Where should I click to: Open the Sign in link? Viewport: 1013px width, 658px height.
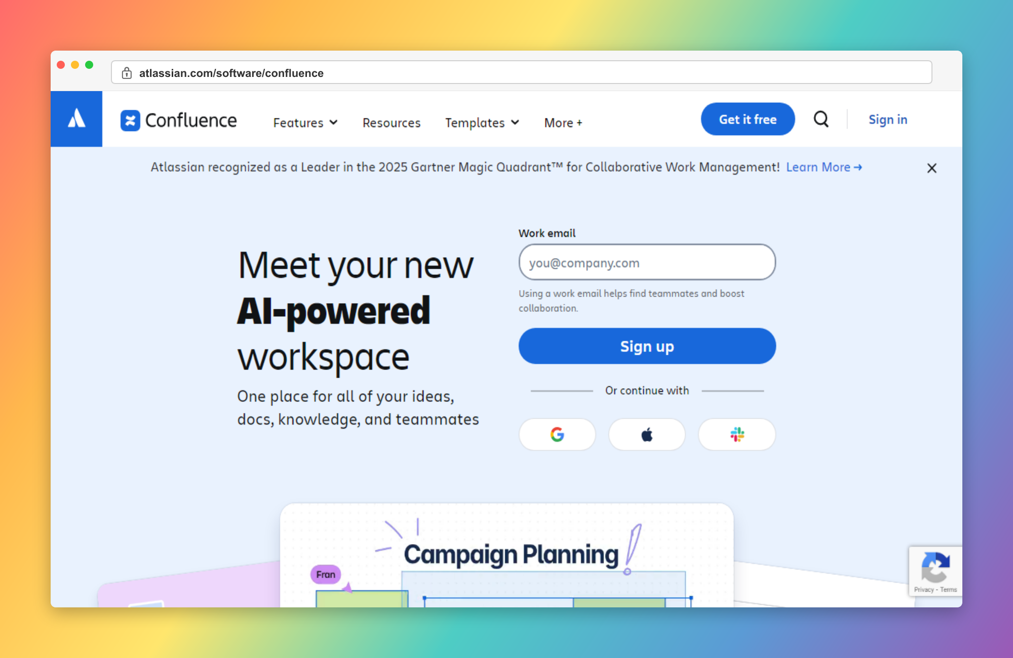click(x=888, y=119)
